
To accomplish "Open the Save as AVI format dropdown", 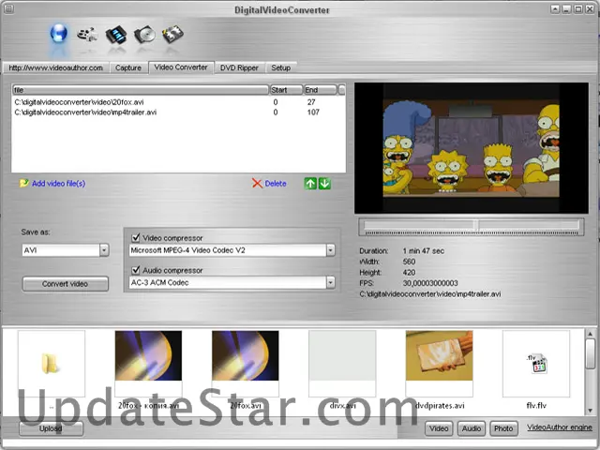I will [104, 250].
